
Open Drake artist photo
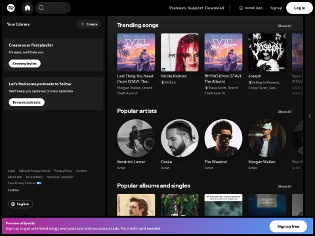coord(180,138)
